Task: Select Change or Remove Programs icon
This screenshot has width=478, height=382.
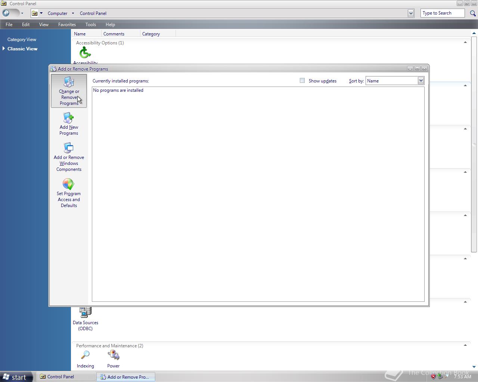Action: pyautogui.click(x=69, y=91)
